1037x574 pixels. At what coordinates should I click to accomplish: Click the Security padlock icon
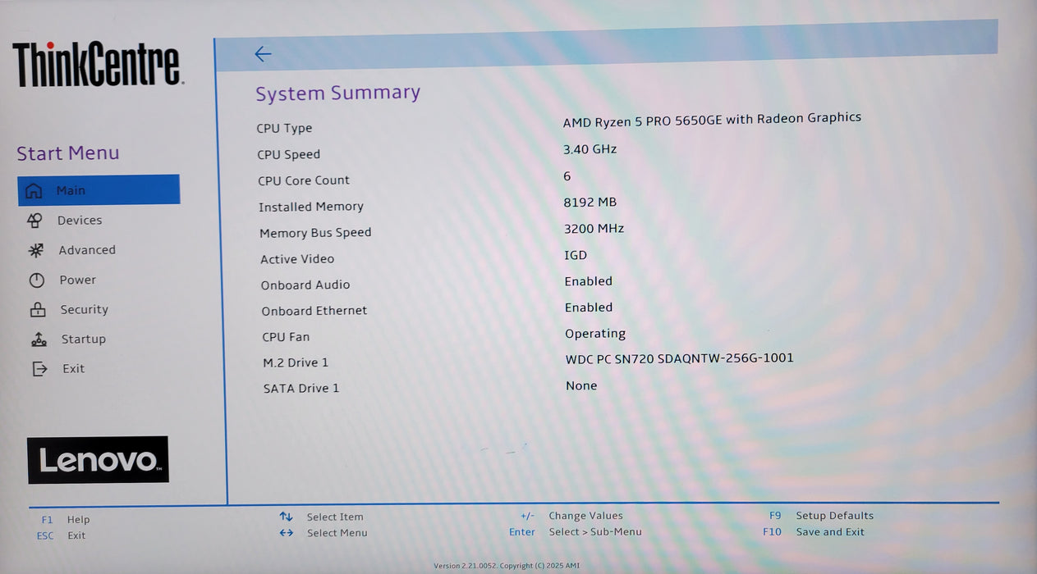tap(38, 310)
